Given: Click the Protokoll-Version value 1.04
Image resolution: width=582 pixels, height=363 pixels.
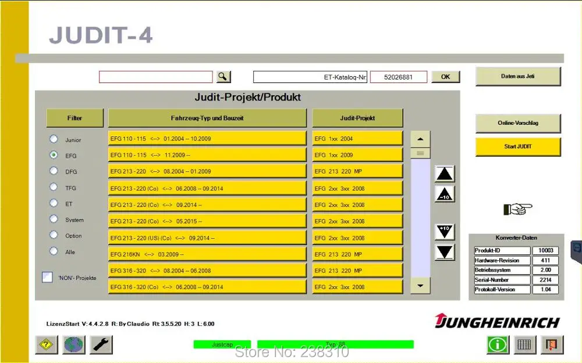Looking at the screenshot, I should pos(545,290).
